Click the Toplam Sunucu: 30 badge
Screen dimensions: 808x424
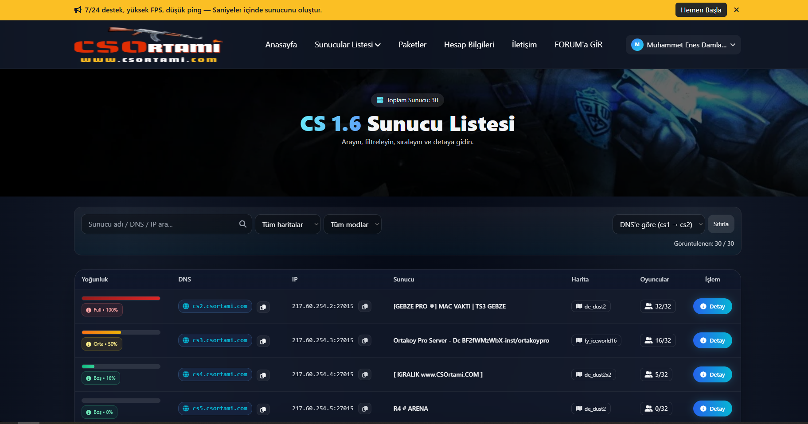click(407, 100)
